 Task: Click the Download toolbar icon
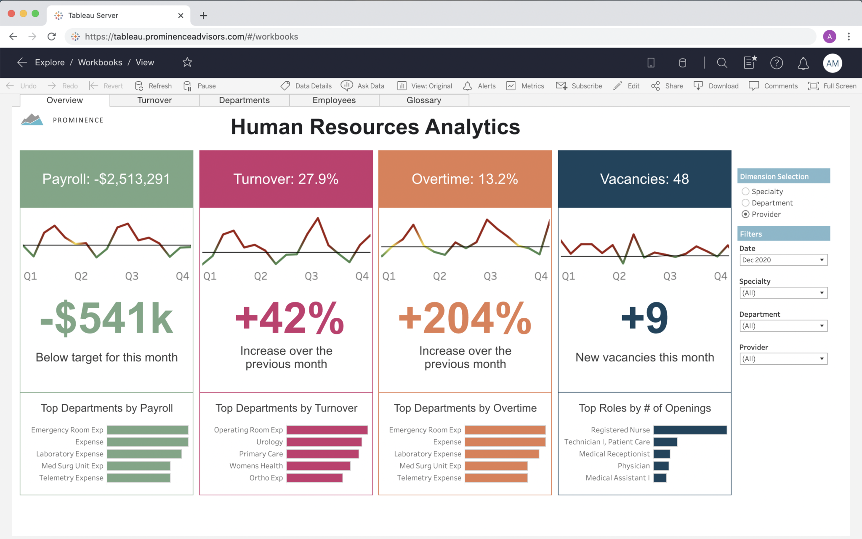tap(698, 86)
